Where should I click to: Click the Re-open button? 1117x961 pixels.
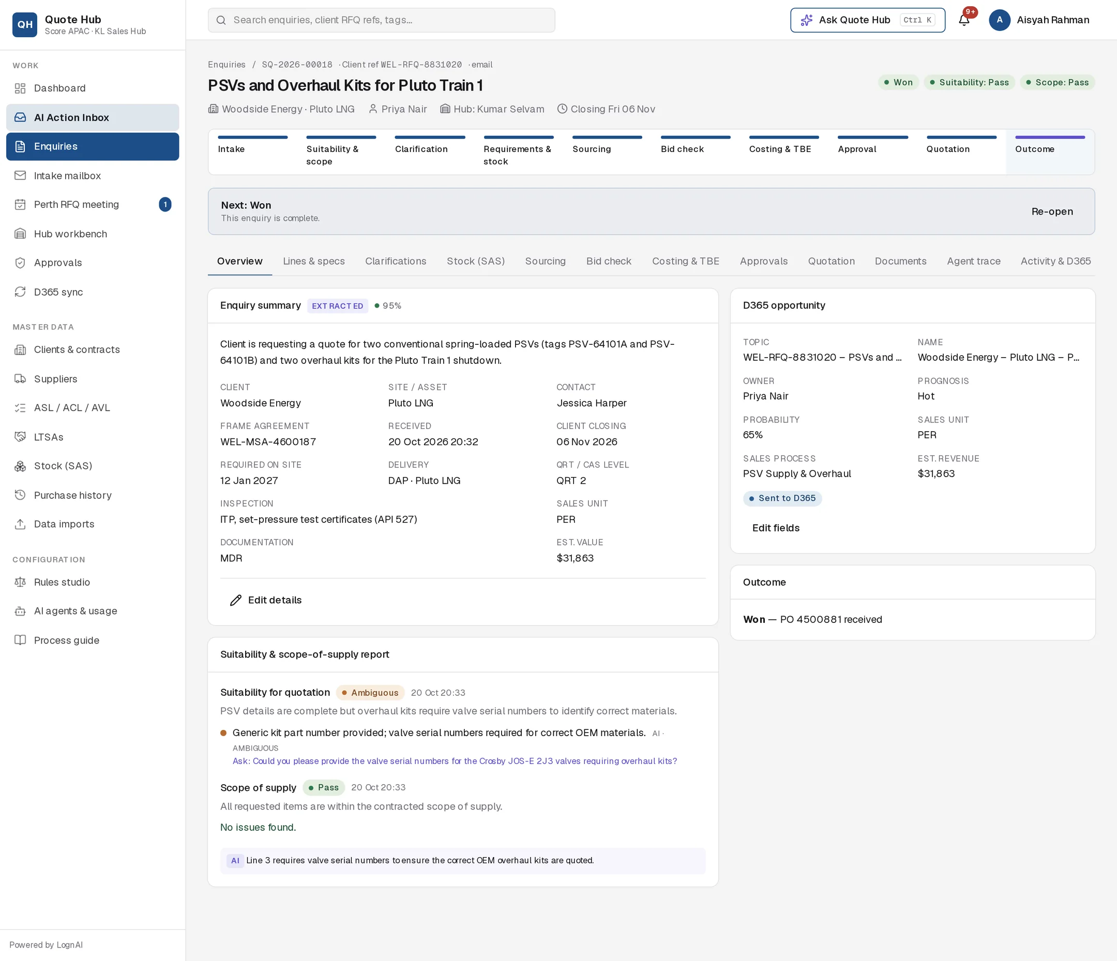(1052, 211)
